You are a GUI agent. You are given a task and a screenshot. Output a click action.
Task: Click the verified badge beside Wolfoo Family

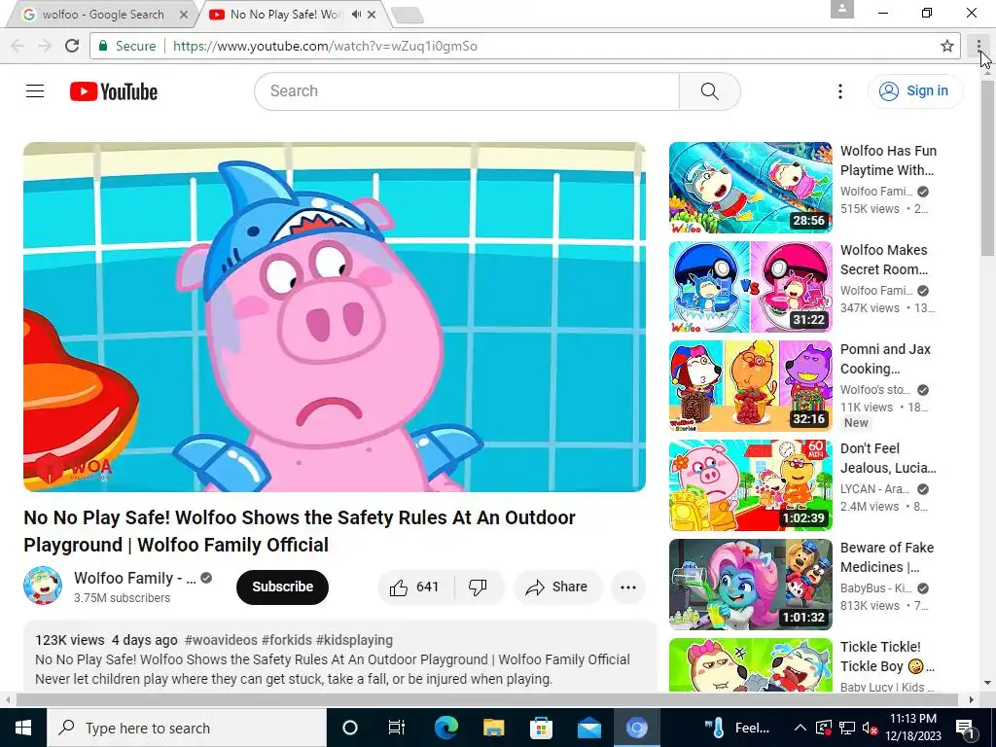click(206, 578)
